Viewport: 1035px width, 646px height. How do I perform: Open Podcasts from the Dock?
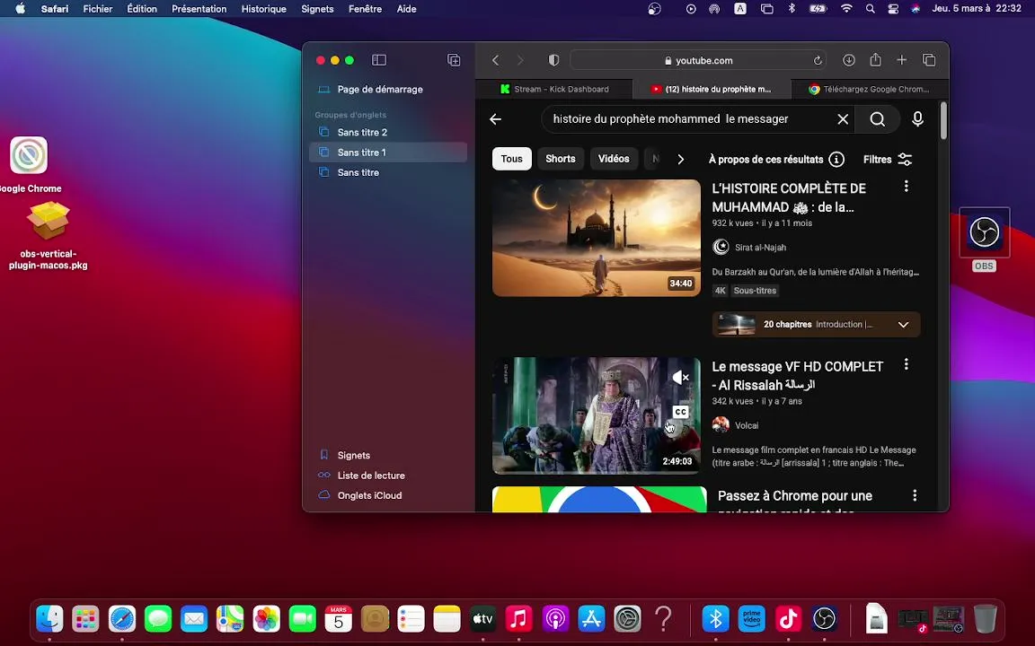tap(555, 619)
